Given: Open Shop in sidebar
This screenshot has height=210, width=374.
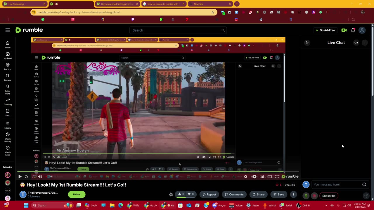Looking at the screenshot, I should (8, 113).
